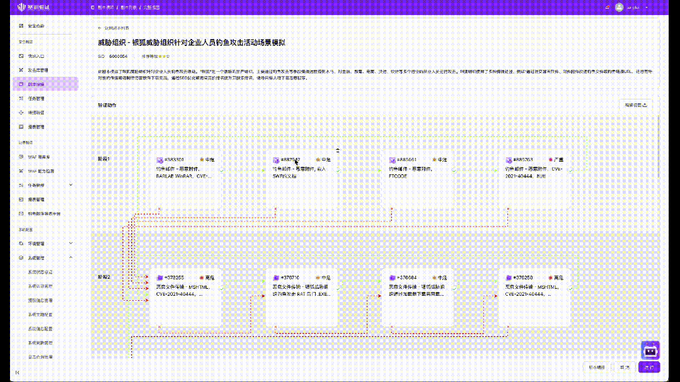Click the red X connector below card #885703
Image resolution: width=680 pixels, height=382 pixels.
coord(508,209)
